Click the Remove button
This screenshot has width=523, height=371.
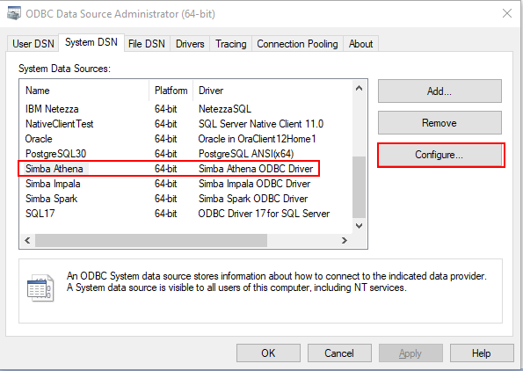click(439, 123)
